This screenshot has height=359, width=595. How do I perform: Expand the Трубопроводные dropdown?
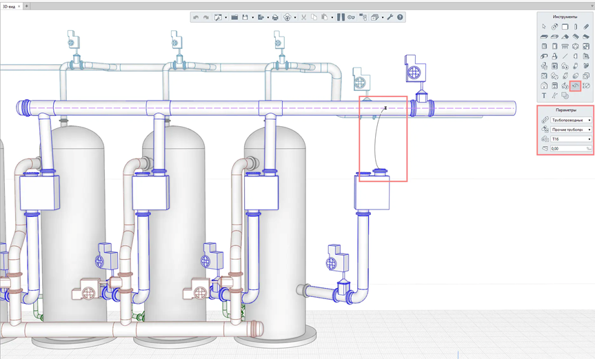(x=571, y=120)
